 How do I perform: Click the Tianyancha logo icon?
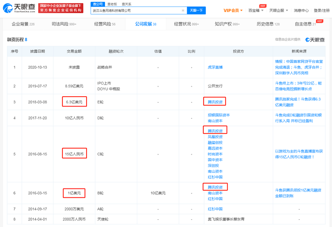8,8
